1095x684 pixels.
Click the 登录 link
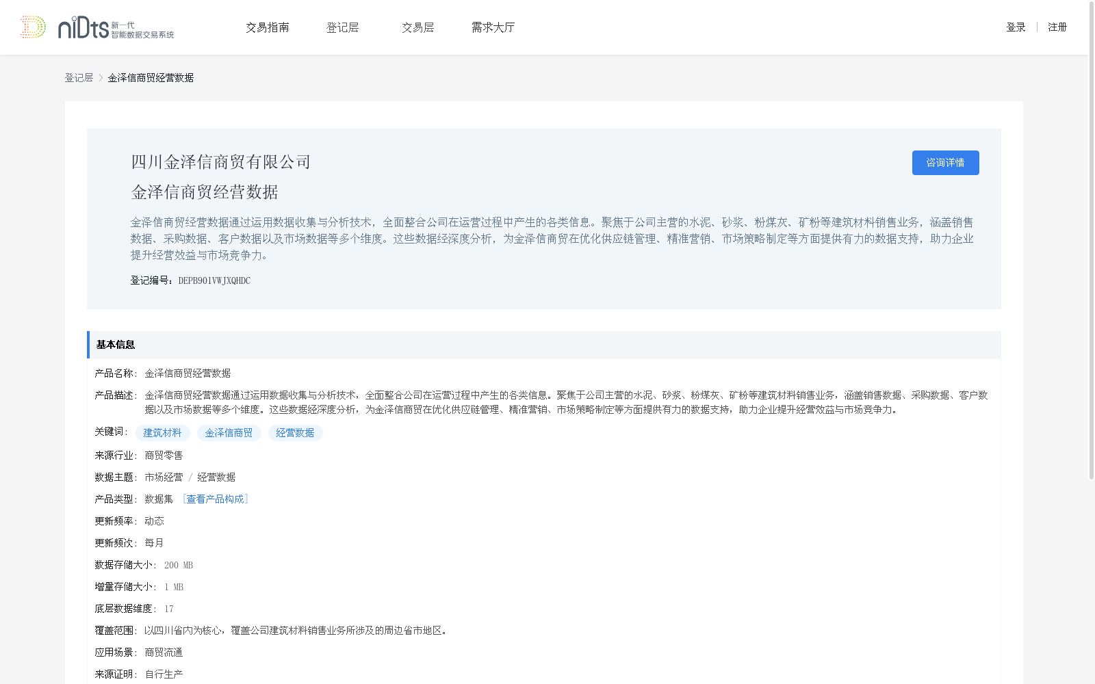(x=1016, y=27)
